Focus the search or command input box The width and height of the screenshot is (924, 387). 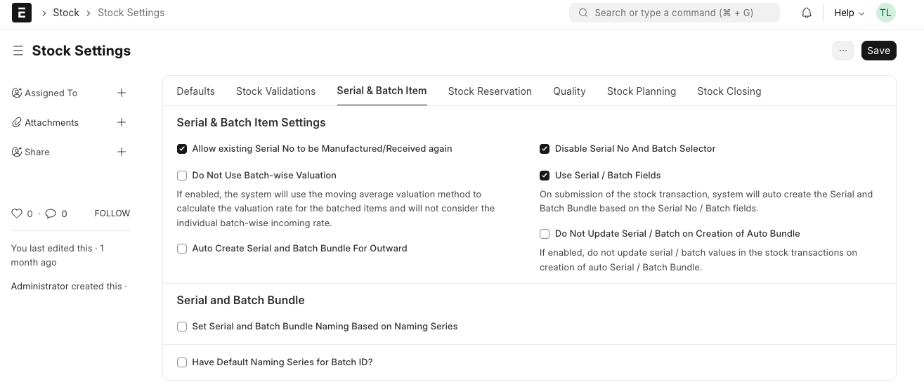675,13
